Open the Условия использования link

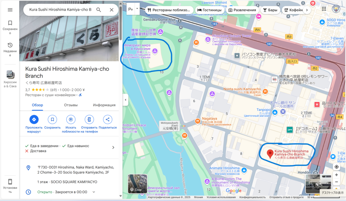point(221,197)
